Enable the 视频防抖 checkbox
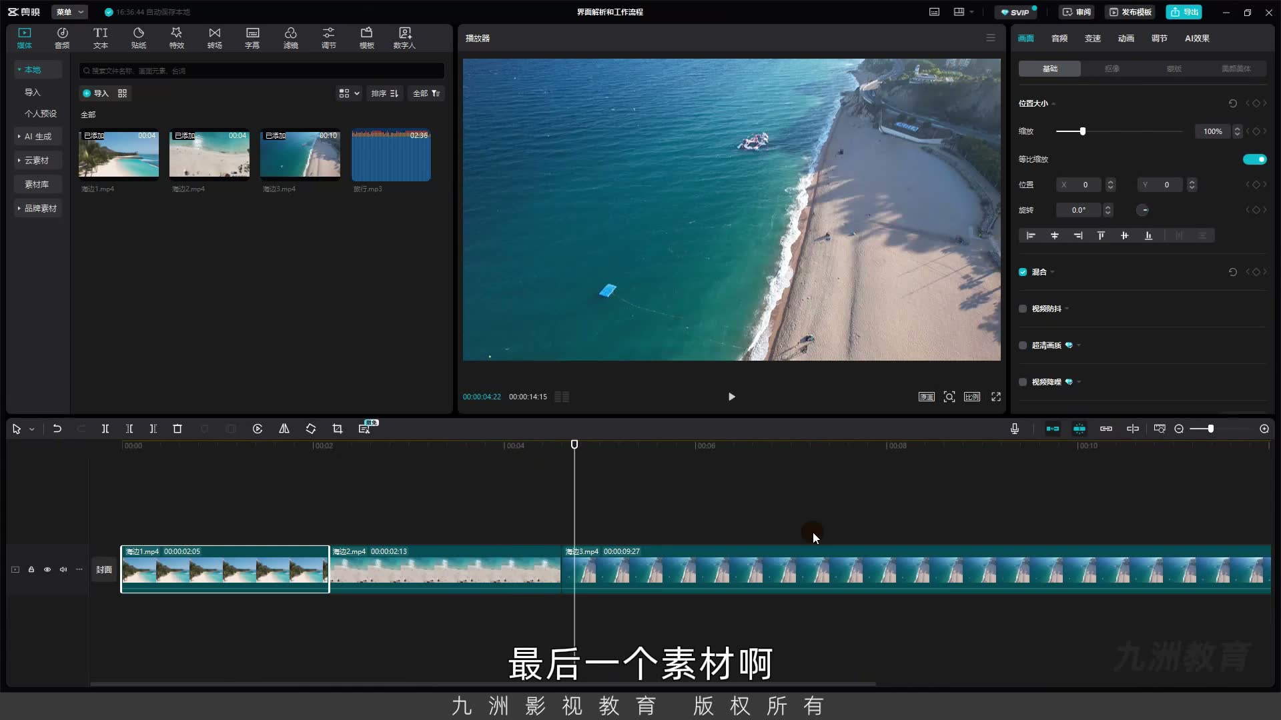Screen dimensions: 1281x720 point(1023,309)
